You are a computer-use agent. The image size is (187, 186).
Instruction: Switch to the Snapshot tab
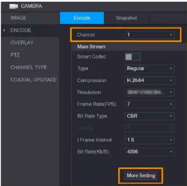pos(127,18)
